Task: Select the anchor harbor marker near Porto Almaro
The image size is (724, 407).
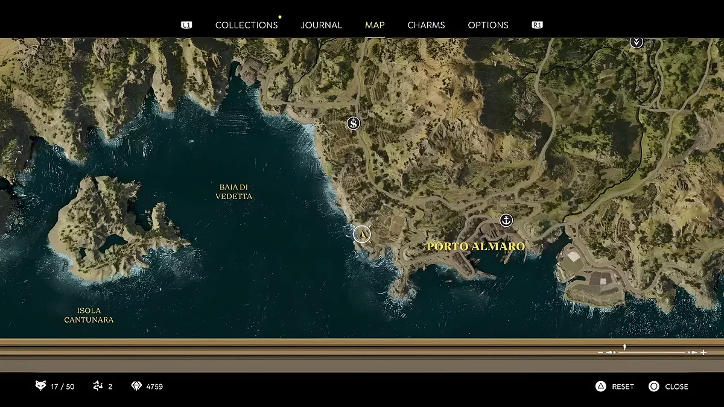Action: click(x=506, y=220)
